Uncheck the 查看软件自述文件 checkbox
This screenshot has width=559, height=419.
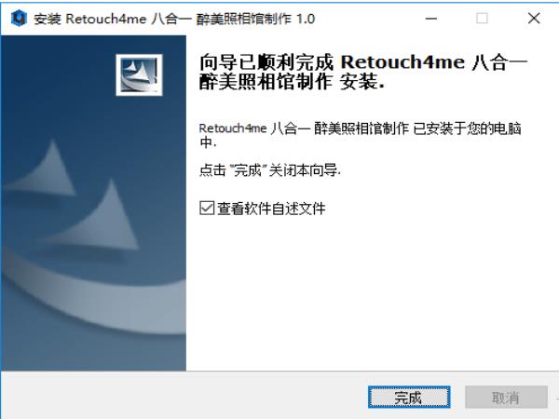pos(207,208)
